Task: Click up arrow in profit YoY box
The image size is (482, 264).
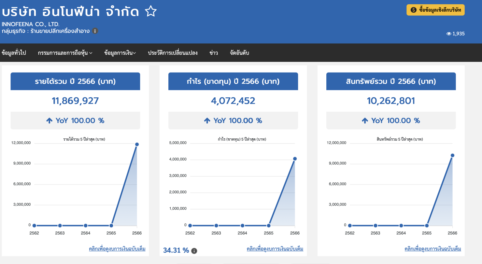Action: click(207, 121)
